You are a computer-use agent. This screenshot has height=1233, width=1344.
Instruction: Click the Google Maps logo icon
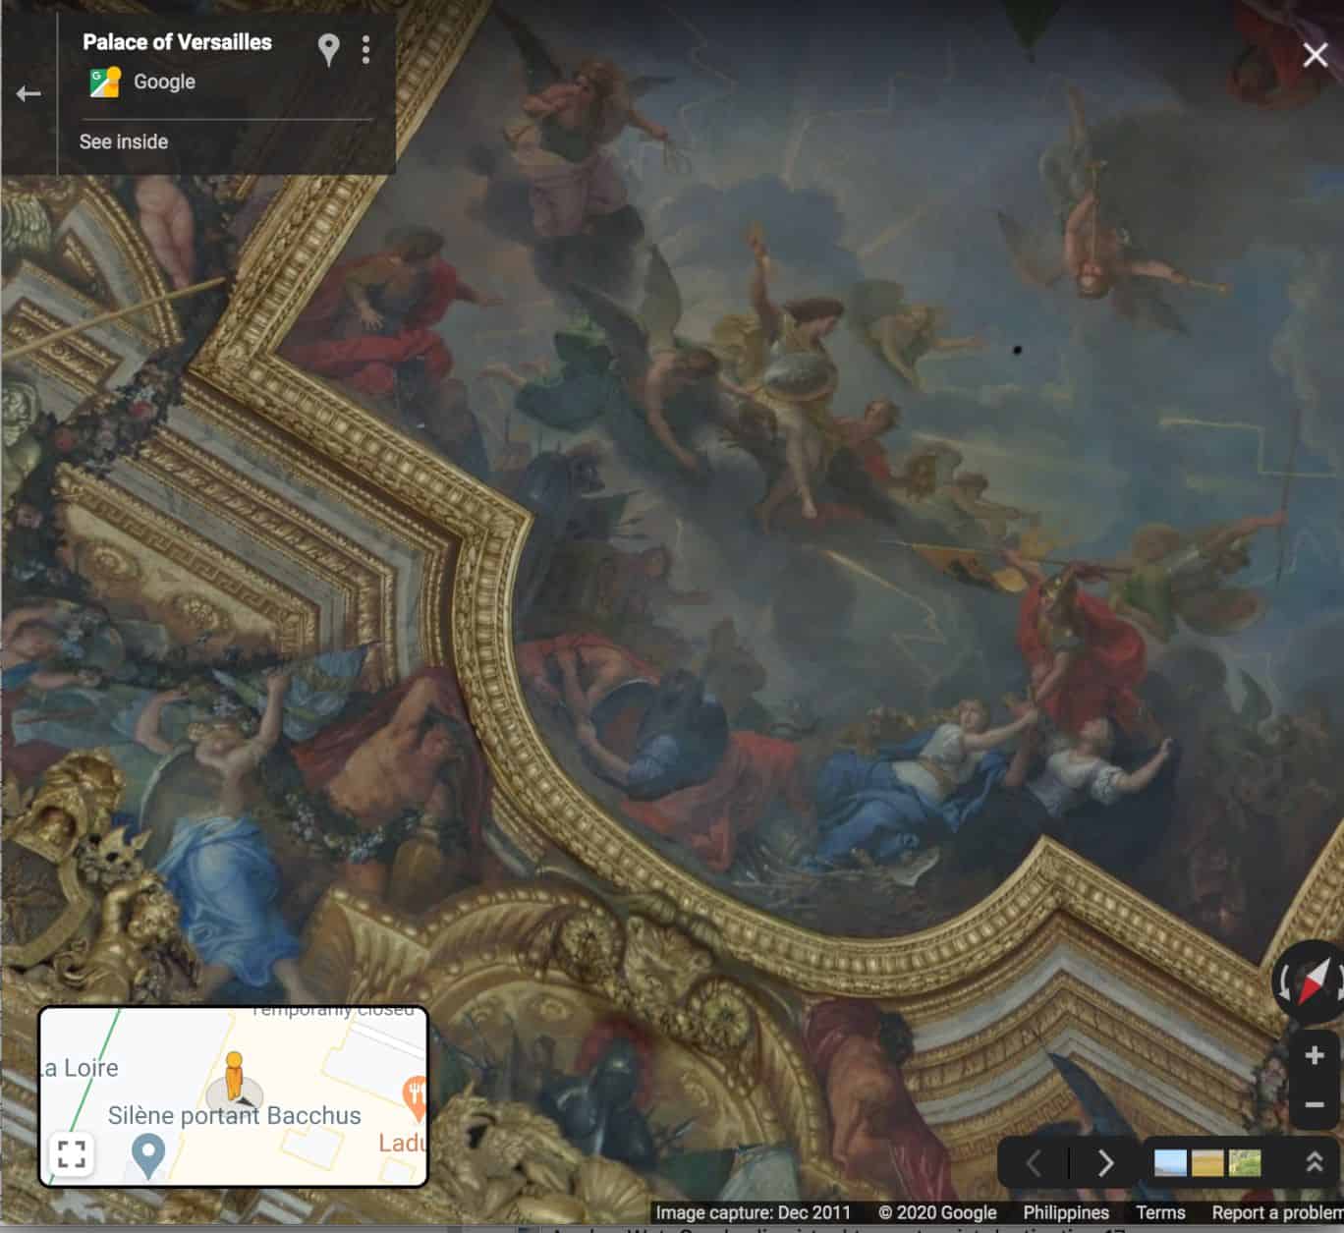104,82
